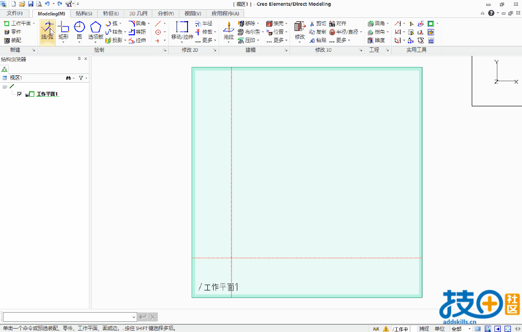Click the Undo arrow icon
This screenshot has width=522, height=332.
pyautogui.click(x=47, y=4)
